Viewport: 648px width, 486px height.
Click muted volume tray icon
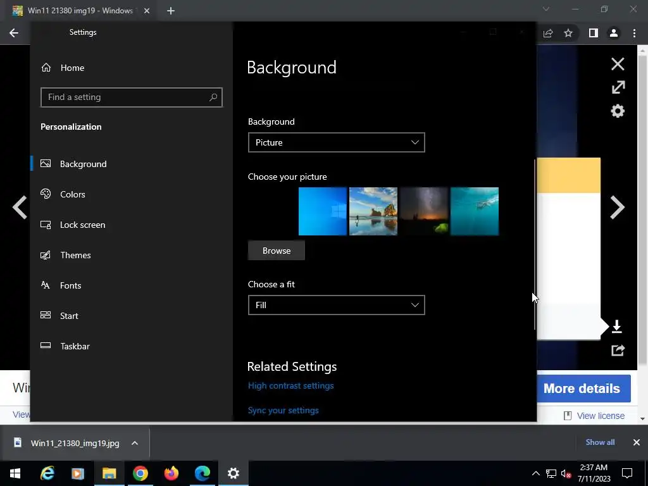566,473
